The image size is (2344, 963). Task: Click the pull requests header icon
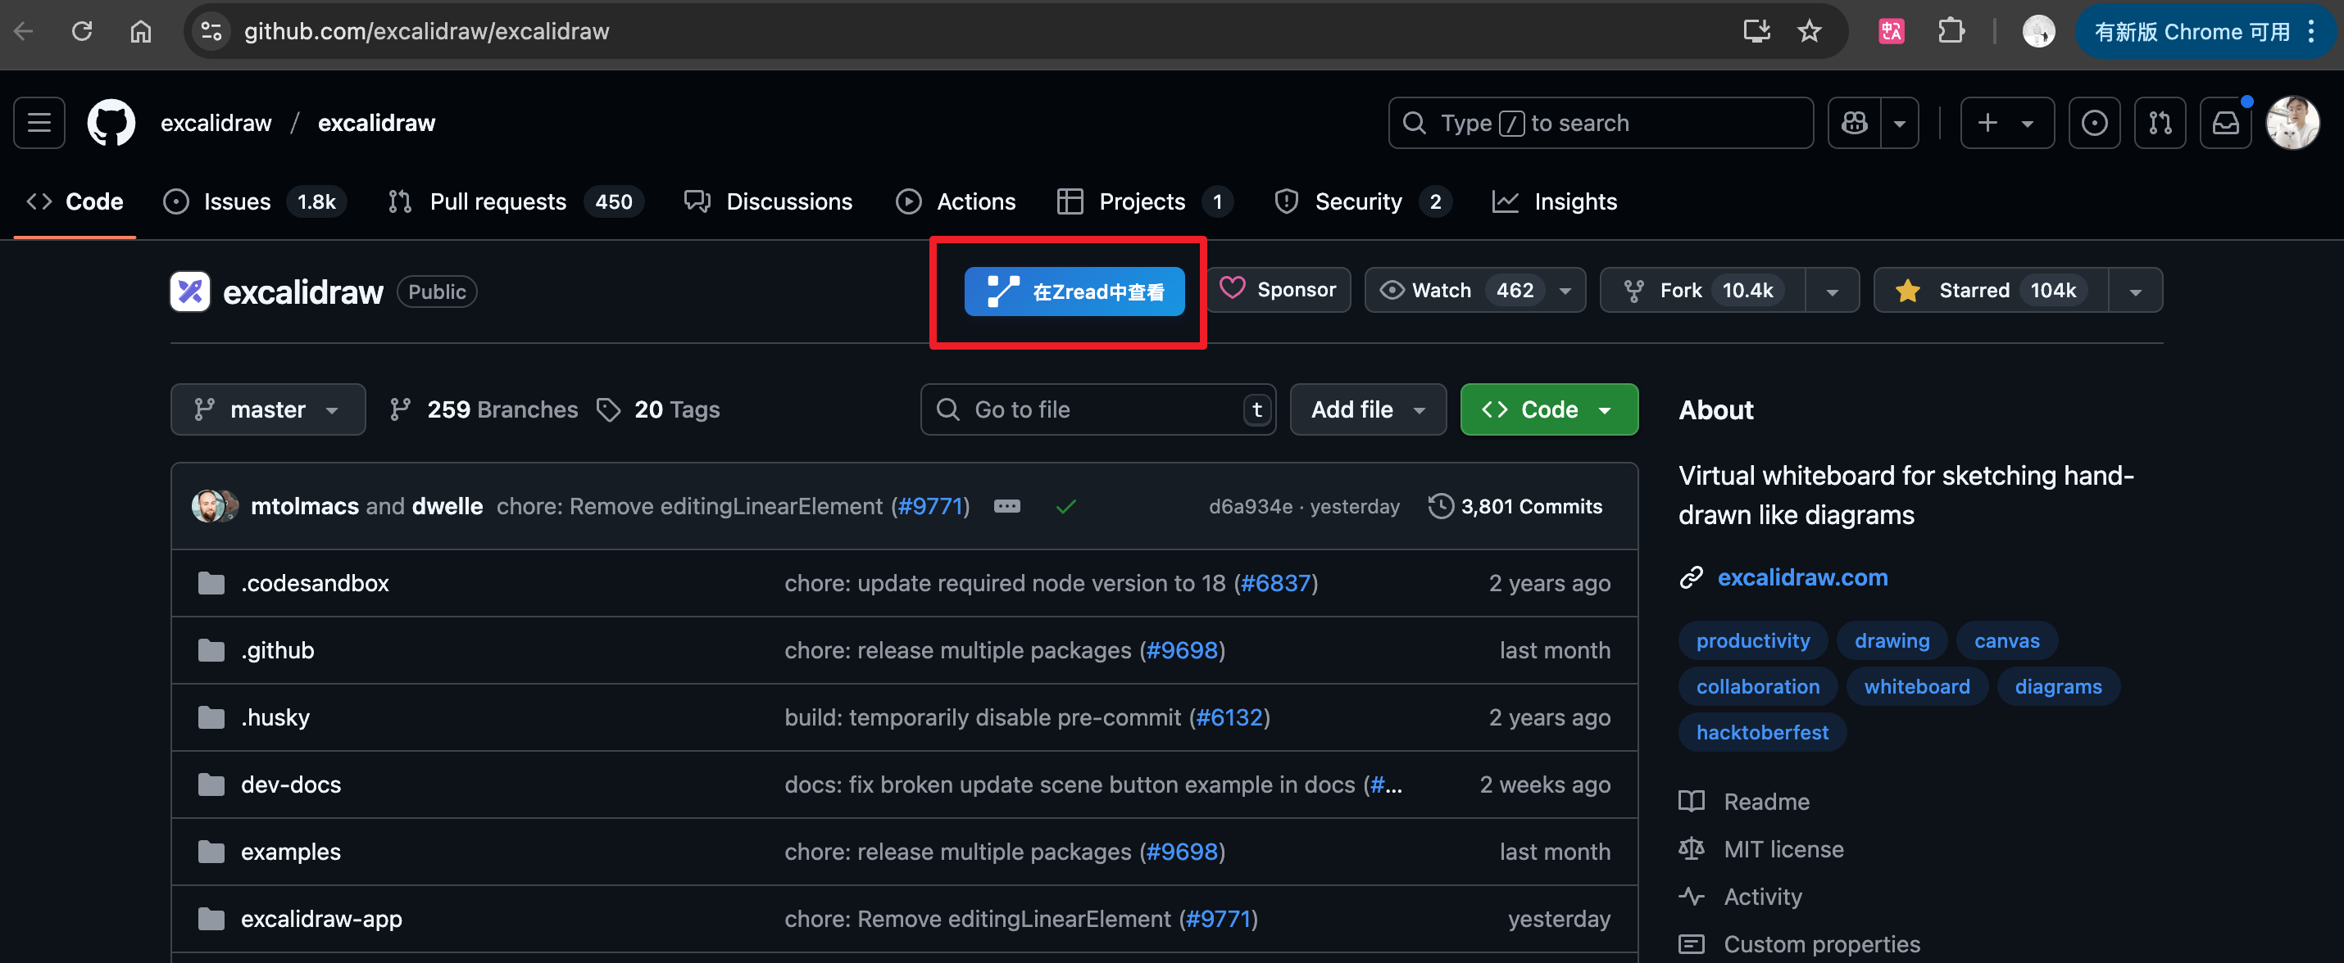2160,123
